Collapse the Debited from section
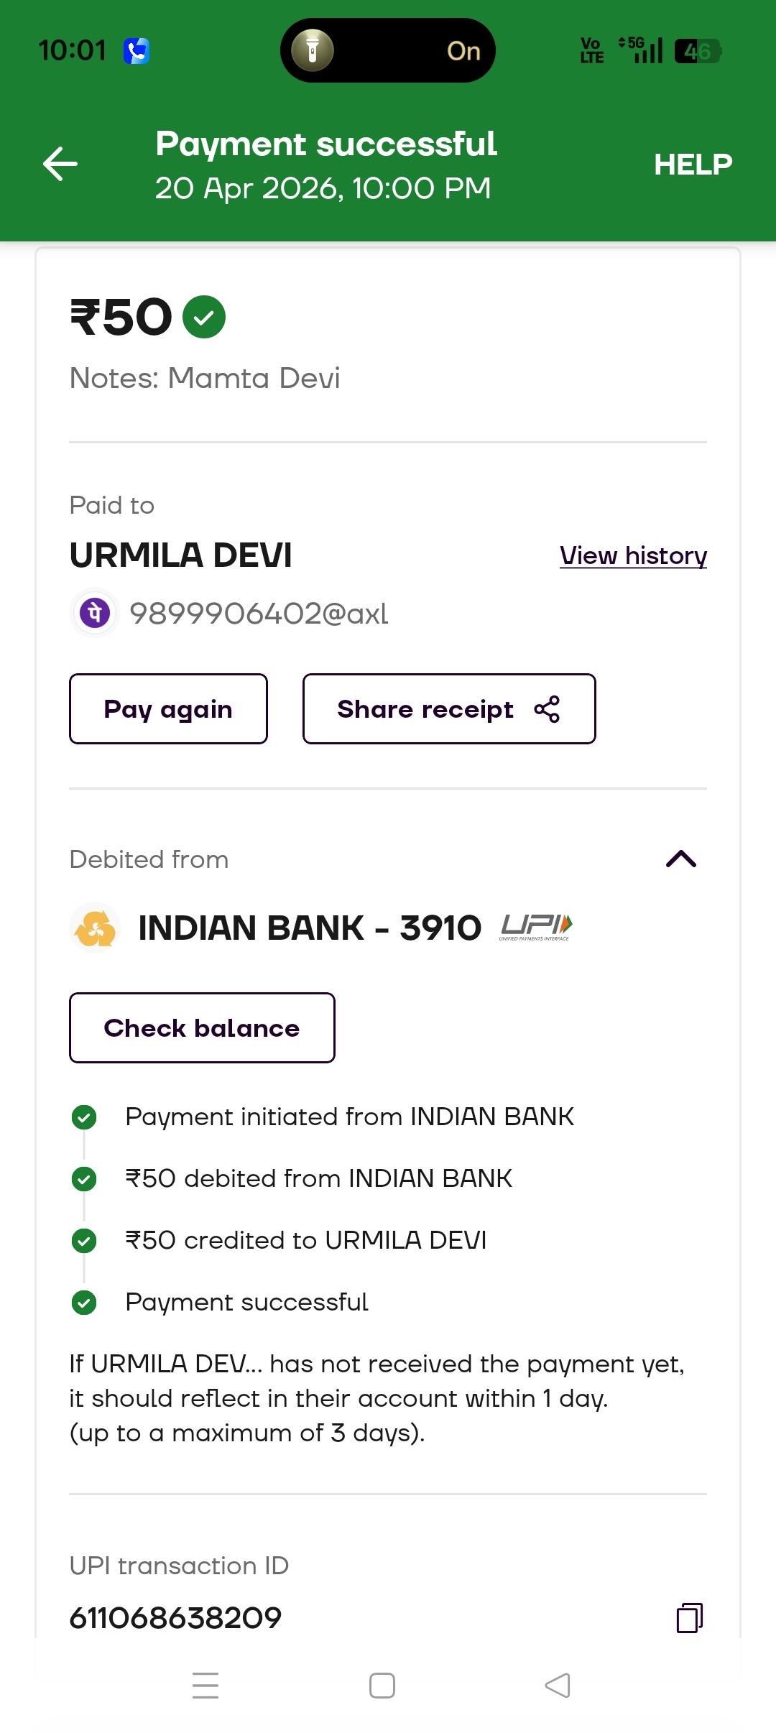The image size is (776, 1733). 681,859
